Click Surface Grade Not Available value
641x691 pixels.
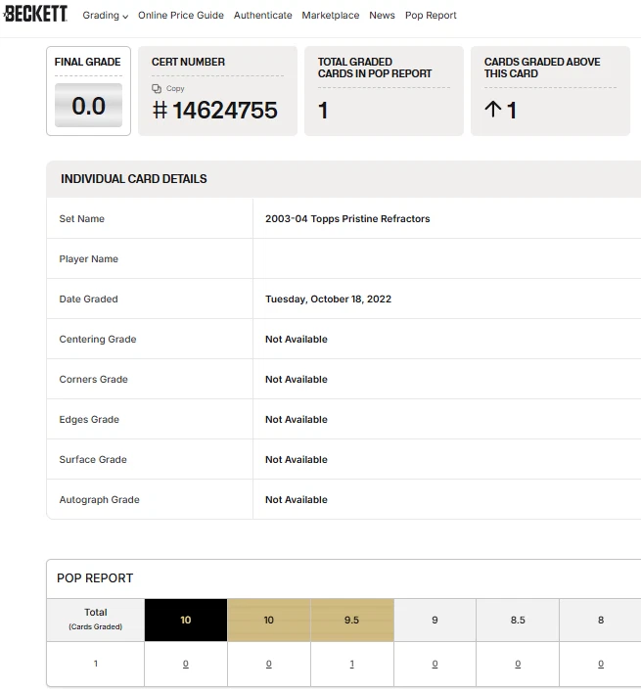tap(297, 460)
